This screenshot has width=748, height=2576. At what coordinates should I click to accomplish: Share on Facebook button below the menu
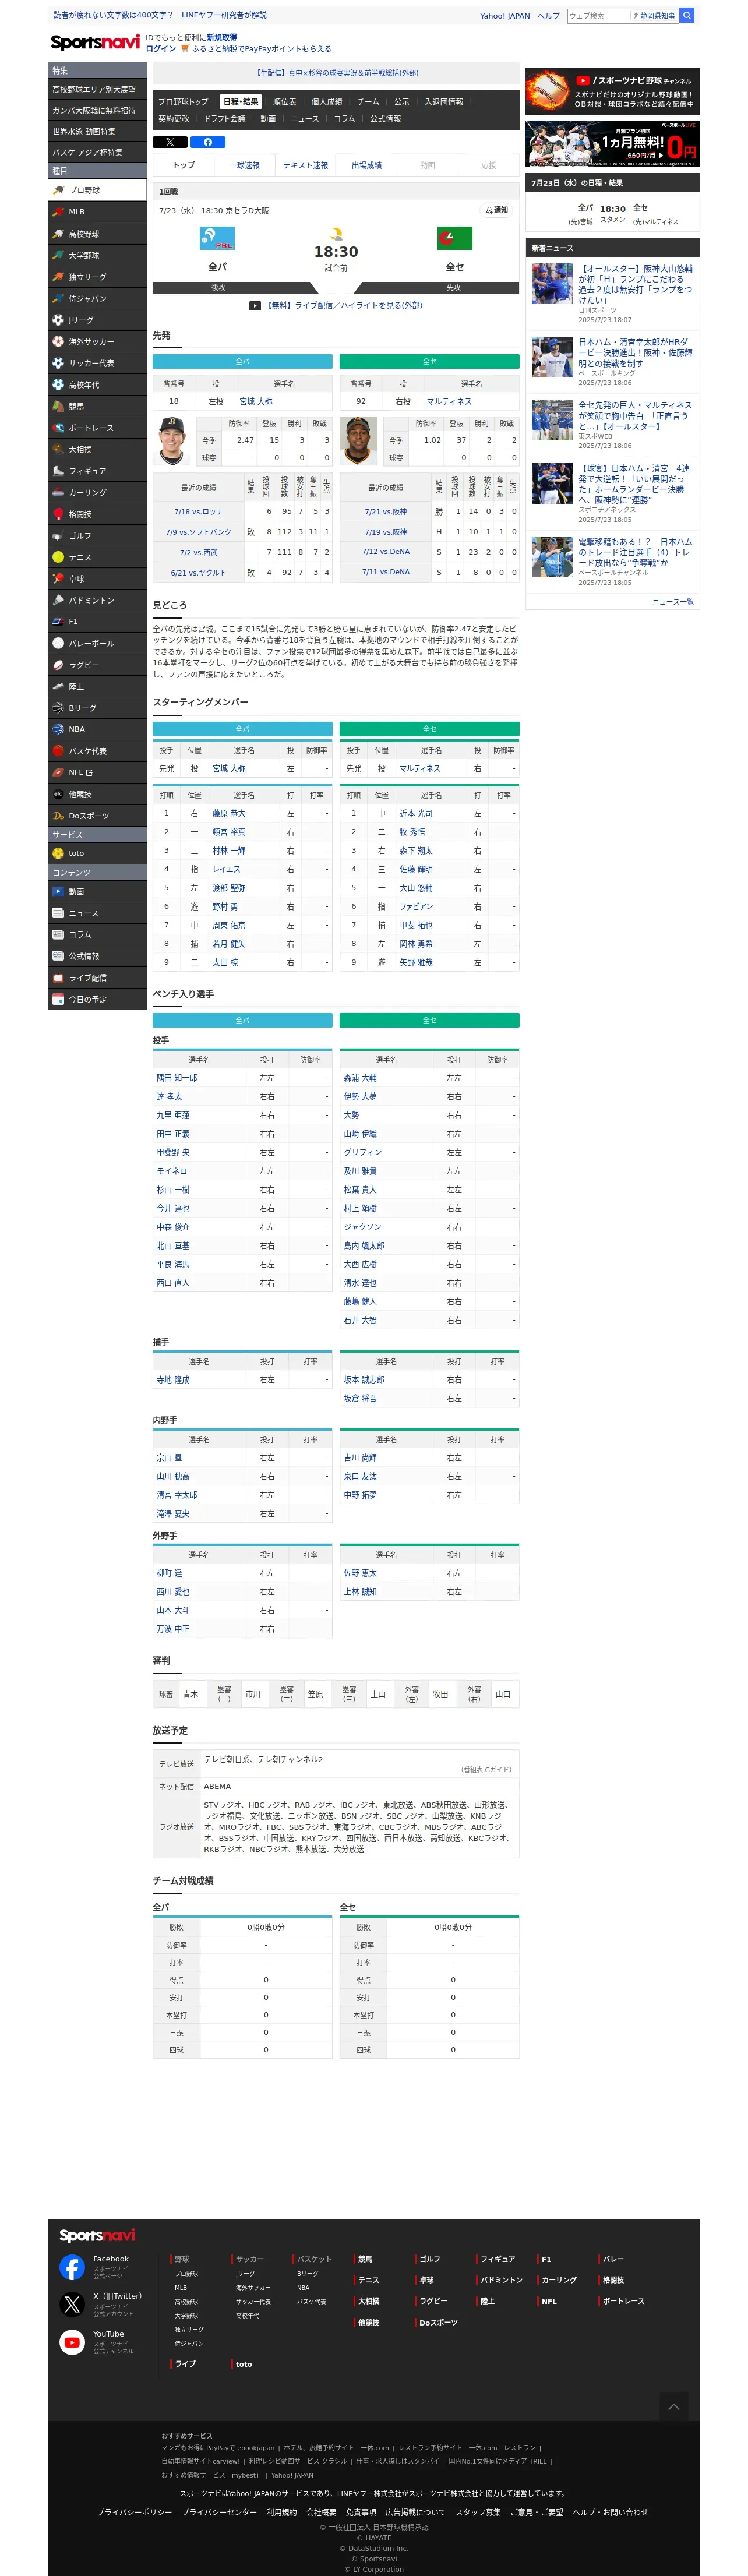(208, 142)
